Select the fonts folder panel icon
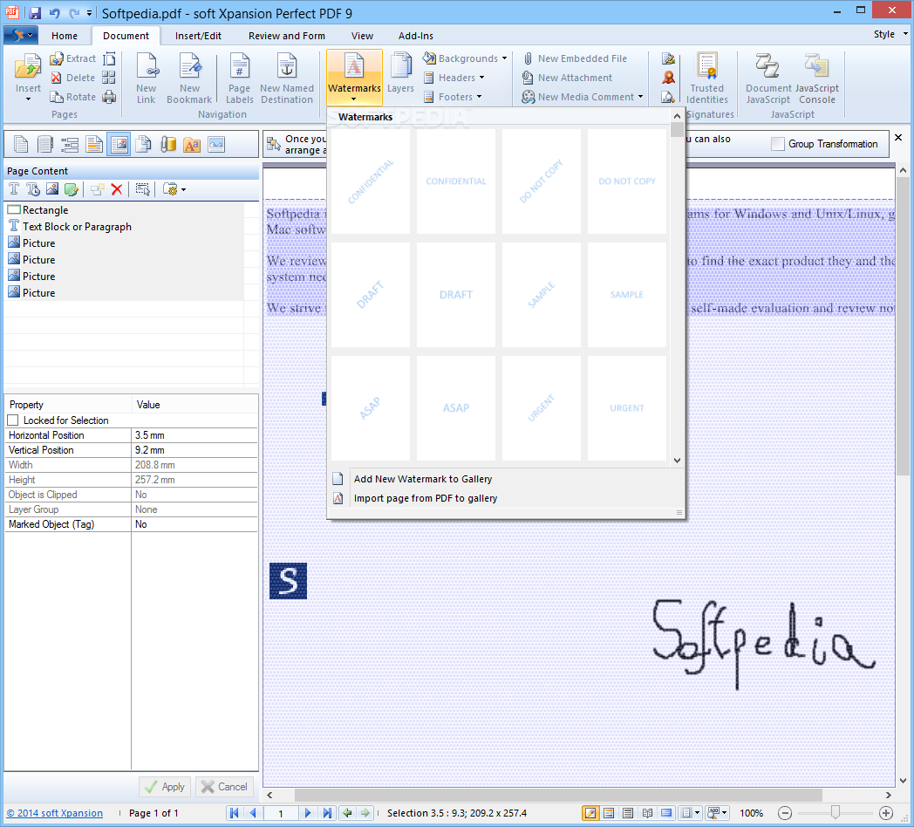The width and height of the screenshot is (914, 827). tap(192, 144)
